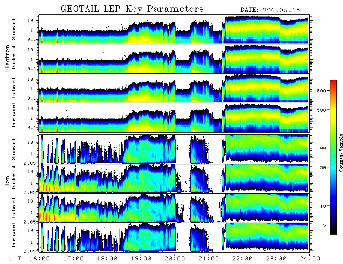Click the colorbar tick value 5
Screen dimensions: 343x264
point(325,225)
